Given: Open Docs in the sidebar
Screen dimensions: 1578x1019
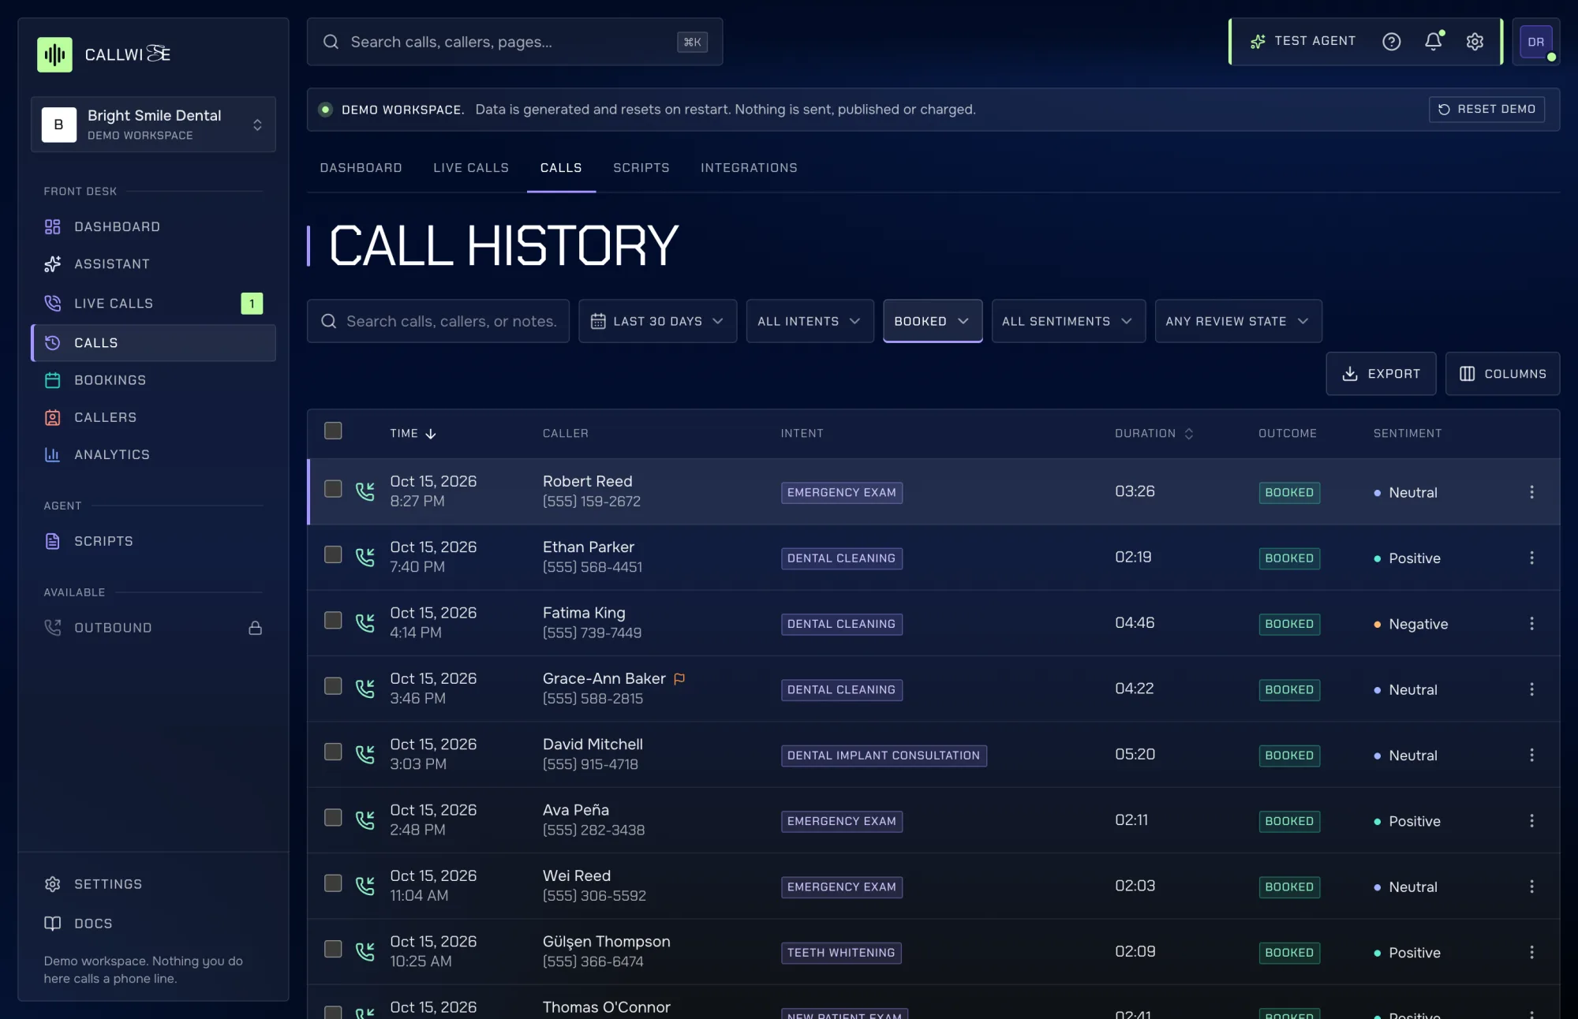Looking at the screenshot, I should [x=153, y=924].
